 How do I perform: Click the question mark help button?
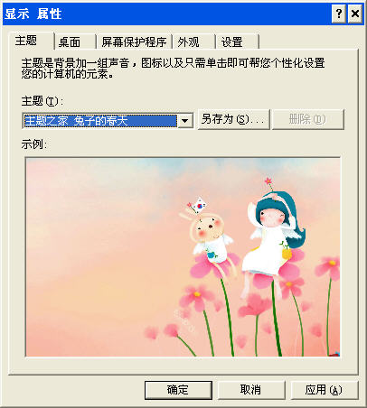click(339, 14)
